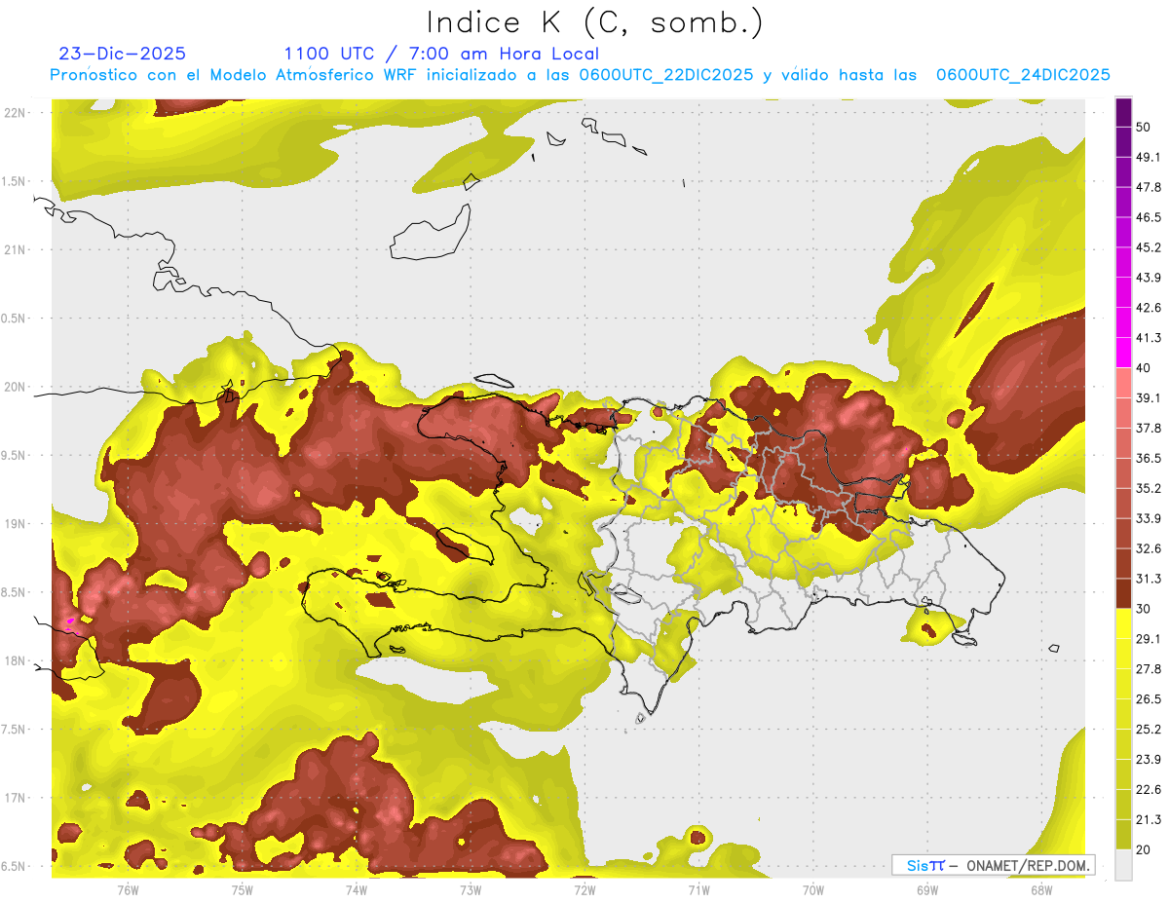The height and width of the screenshot is (903, 1169).
Task: Click the legend value "20"
Action: pyautogui.click(x=1144, y=849)
